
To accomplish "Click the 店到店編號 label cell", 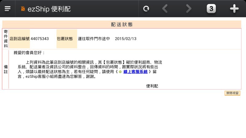I will [x=19, y=39].
